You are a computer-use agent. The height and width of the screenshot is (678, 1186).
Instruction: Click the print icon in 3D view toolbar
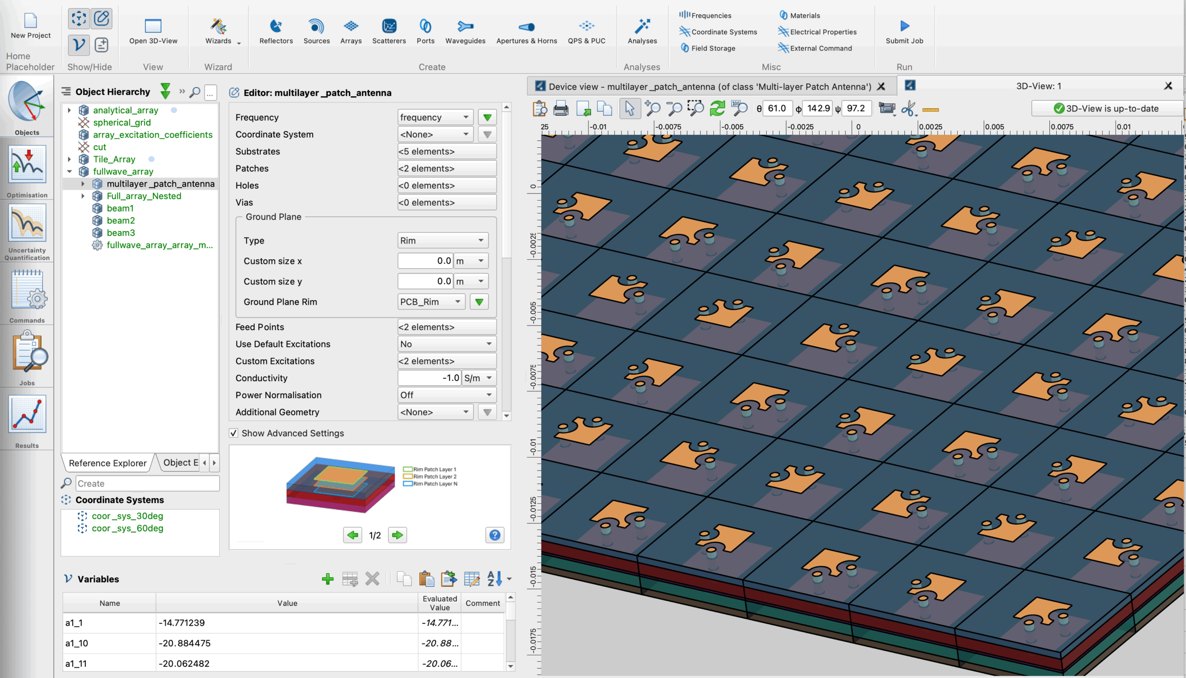561,108
